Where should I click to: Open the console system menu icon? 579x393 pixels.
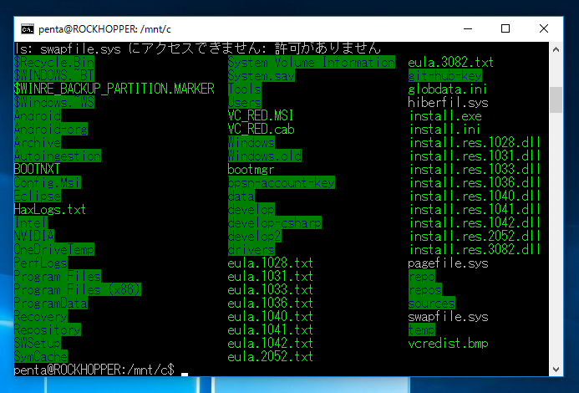[x=28, y=28]
